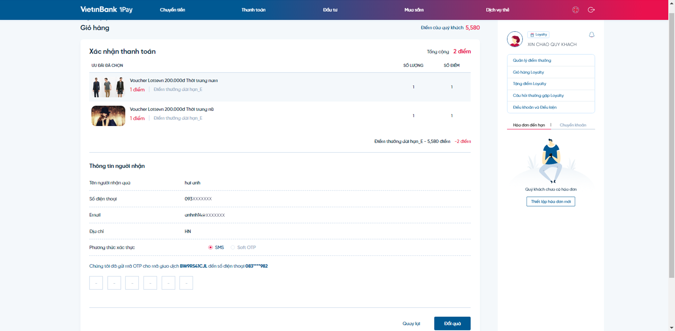This screenshot has width=675, height=331.
Task: Expand the Đầu tư menu
Action: pos(330,10)
